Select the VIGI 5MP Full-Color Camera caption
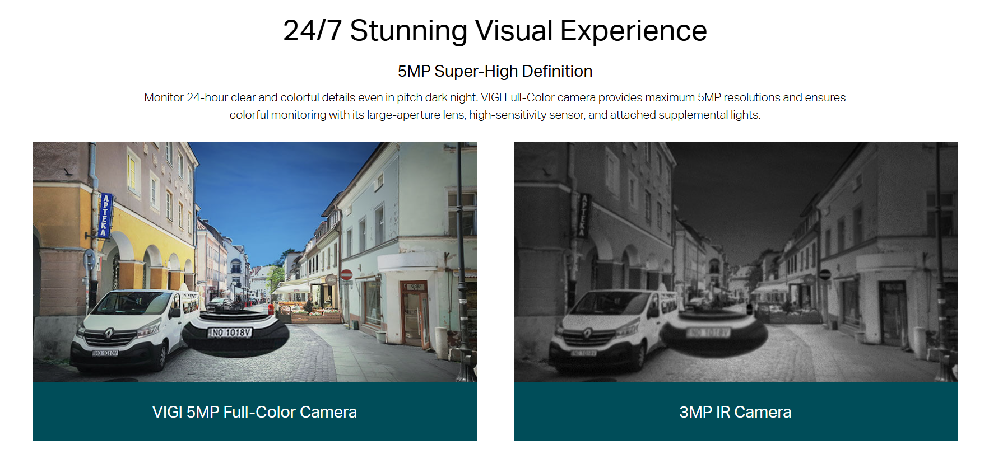 254,412
